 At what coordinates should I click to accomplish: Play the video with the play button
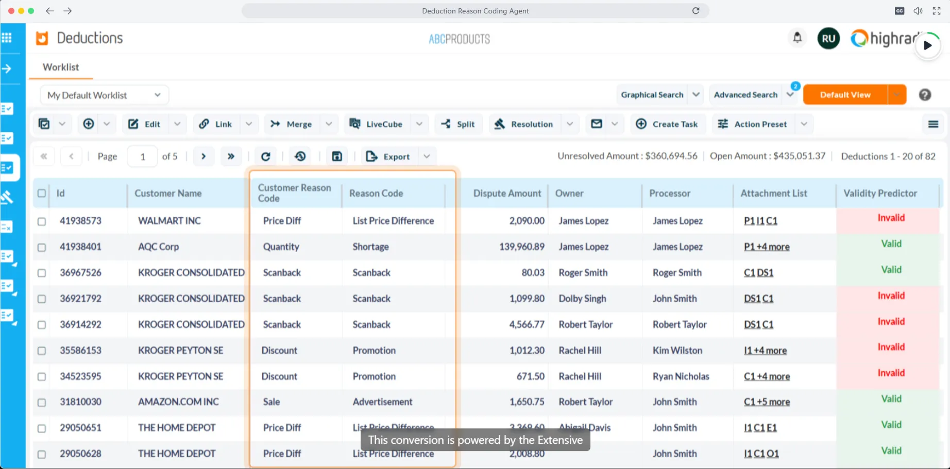pyautogui.click(x=928, y=45)
